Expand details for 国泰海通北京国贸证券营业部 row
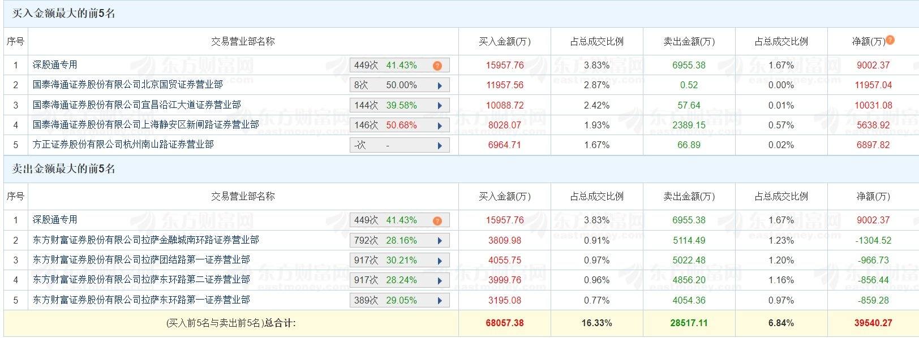The height and width of the screenshot is (338, 919). [x=440, y=84]
